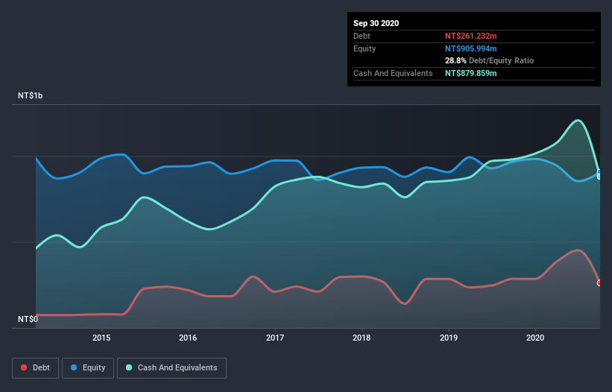Click the Cash And Equivalents endpoint marker
Image resolution: width=612 pixels, height=392 pixels.
(599, 177)
